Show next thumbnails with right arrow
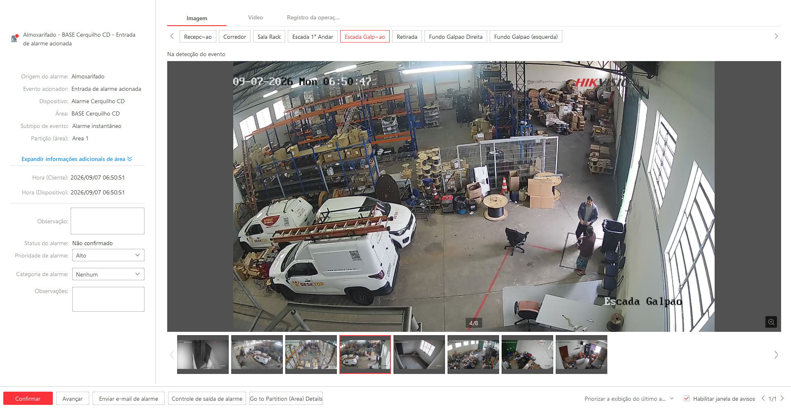The height and width of the screenshot is (409, 791). [776, 355]
